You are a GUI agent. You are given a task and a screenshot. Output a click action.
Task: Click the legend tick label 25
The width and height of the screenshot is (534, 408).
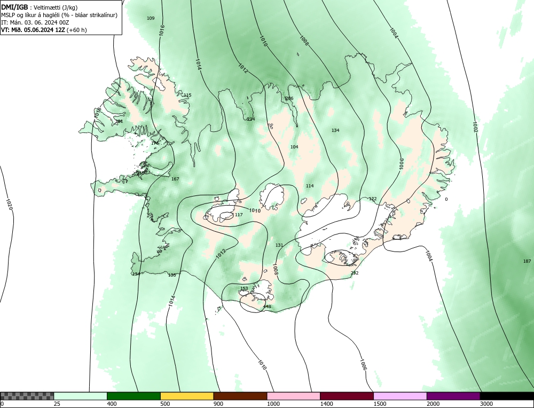pos(57,404)
